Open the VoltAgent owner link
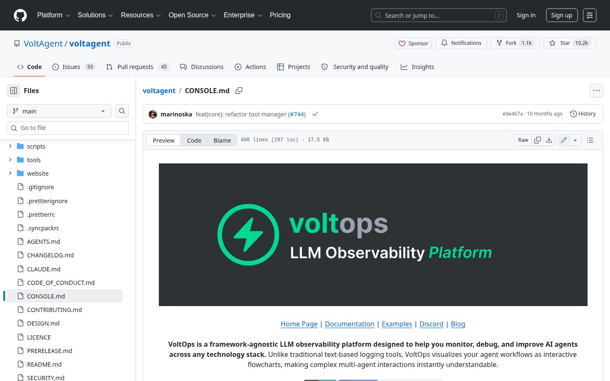The height and width of the screenshot is (381, 610). 43,44
